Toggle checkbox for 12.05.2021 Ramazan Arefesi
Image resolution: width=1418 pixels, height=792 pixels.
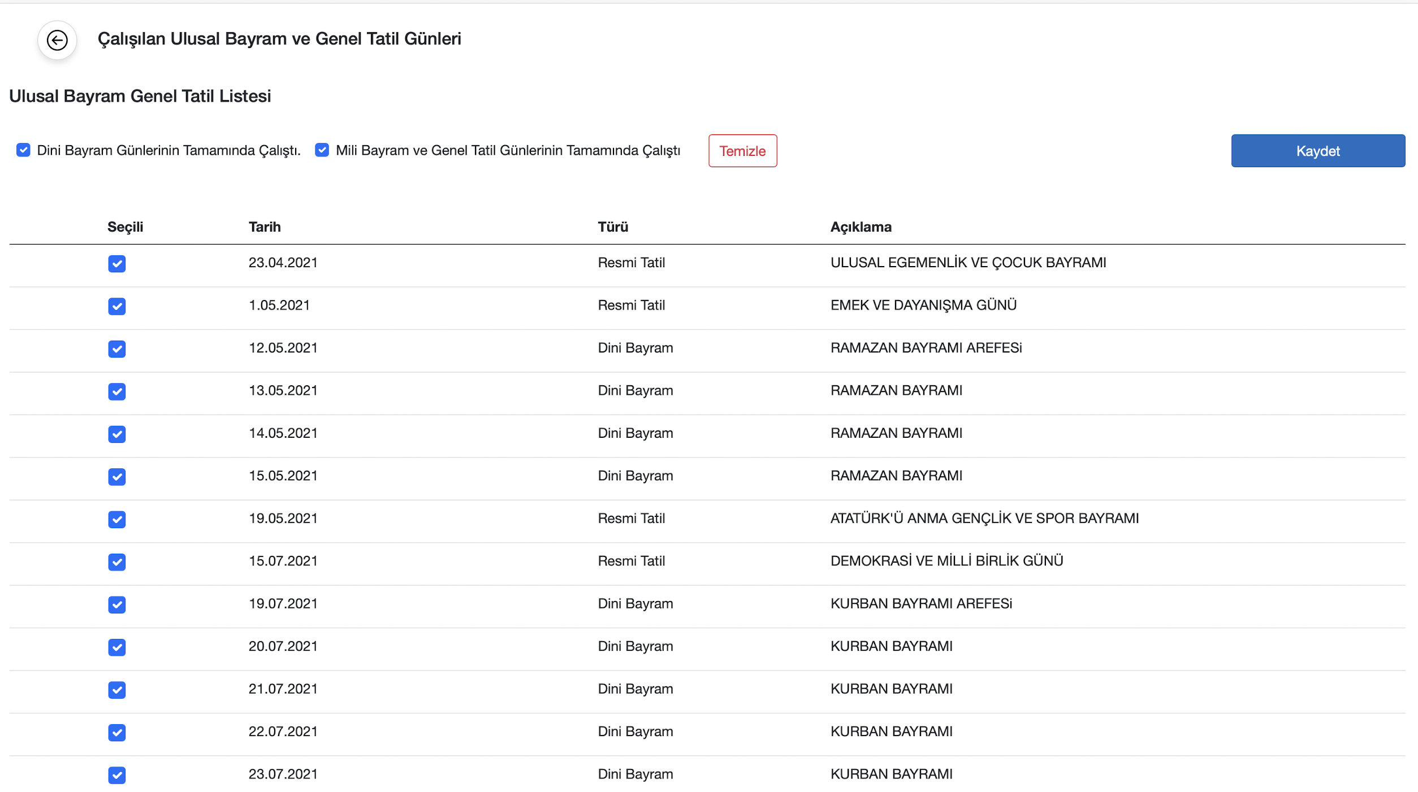click(x=117, y=349)
